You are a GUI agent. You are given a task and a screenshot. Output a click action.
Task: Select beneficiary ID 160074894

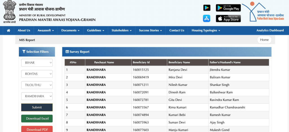coord(141,115)
